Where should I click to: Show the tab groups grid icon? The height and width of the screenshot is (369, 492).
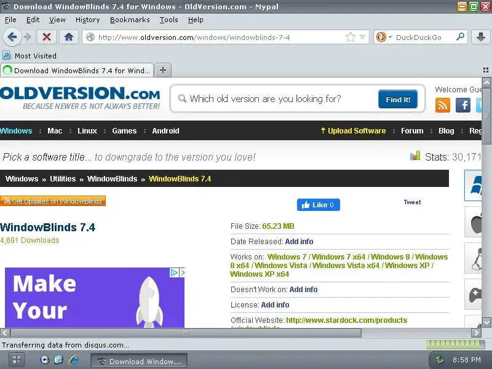click(486, 70)
